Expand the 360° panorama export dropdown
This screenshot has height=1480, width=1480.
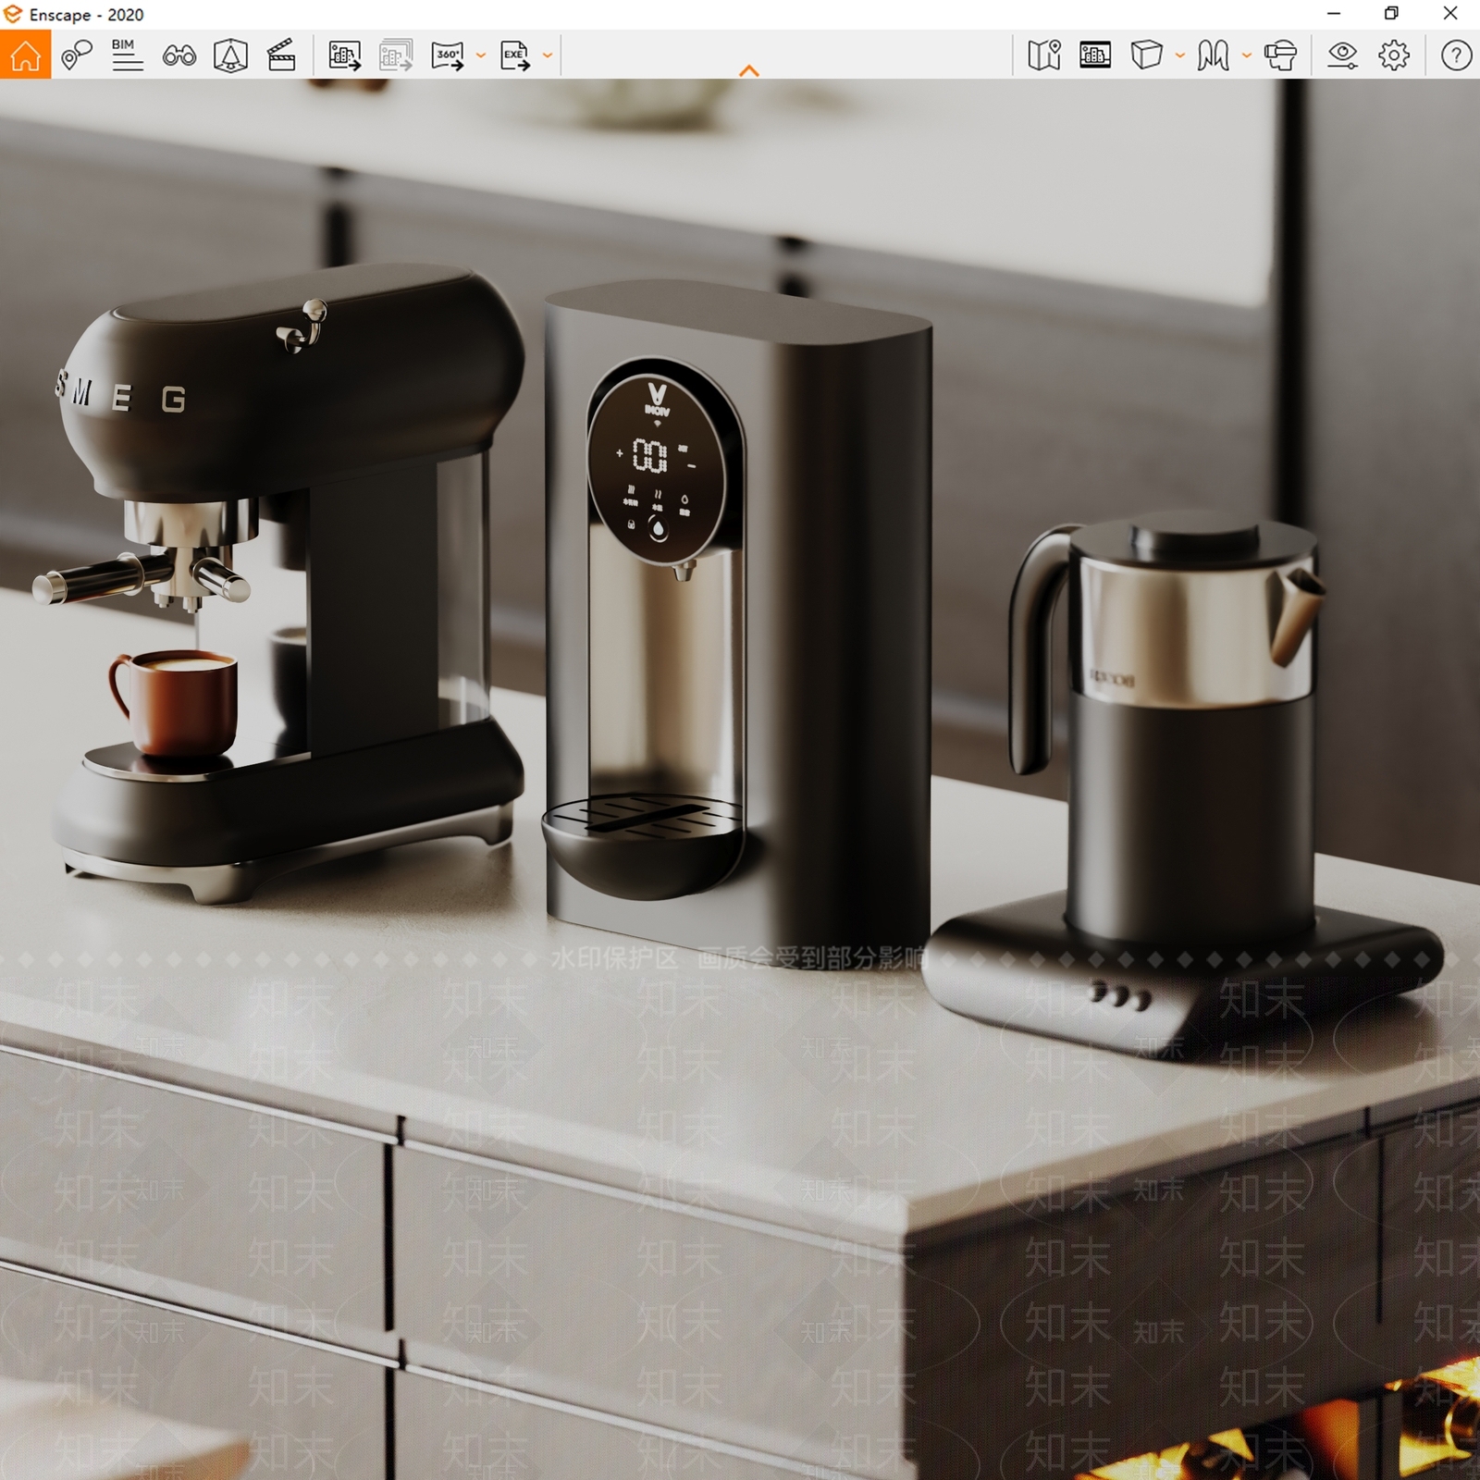(x=481, y=55)
